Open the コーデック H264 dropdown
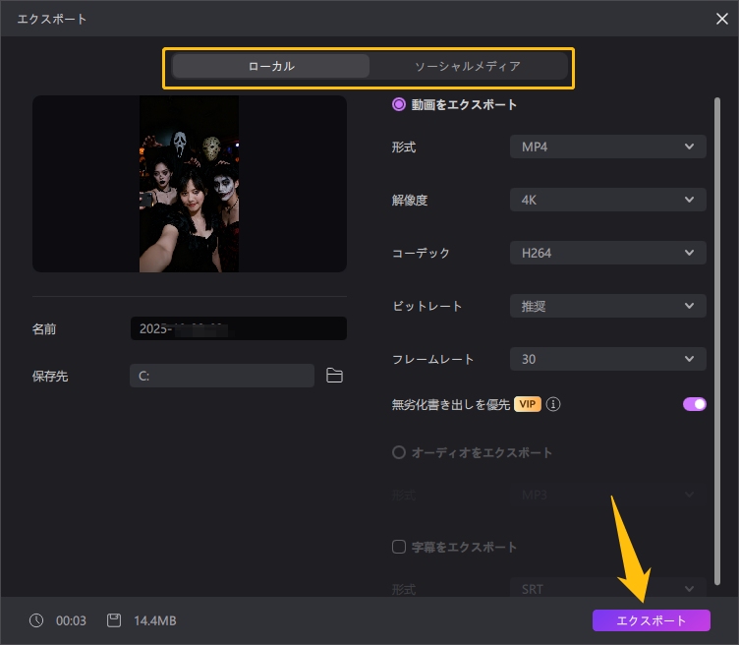The width and height of the screenshot is (739, 645). [607, 253]
